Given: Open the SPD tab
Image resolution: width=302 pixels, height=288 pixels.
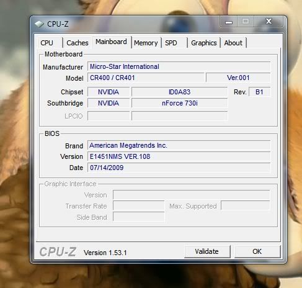Looking at the screenshot, I should click(174, 43).
